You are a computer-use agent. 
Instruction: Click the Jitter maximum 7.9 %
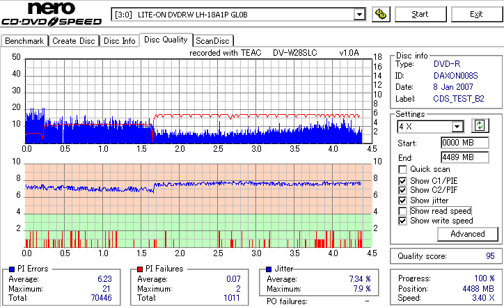click(x=362, y=289)
